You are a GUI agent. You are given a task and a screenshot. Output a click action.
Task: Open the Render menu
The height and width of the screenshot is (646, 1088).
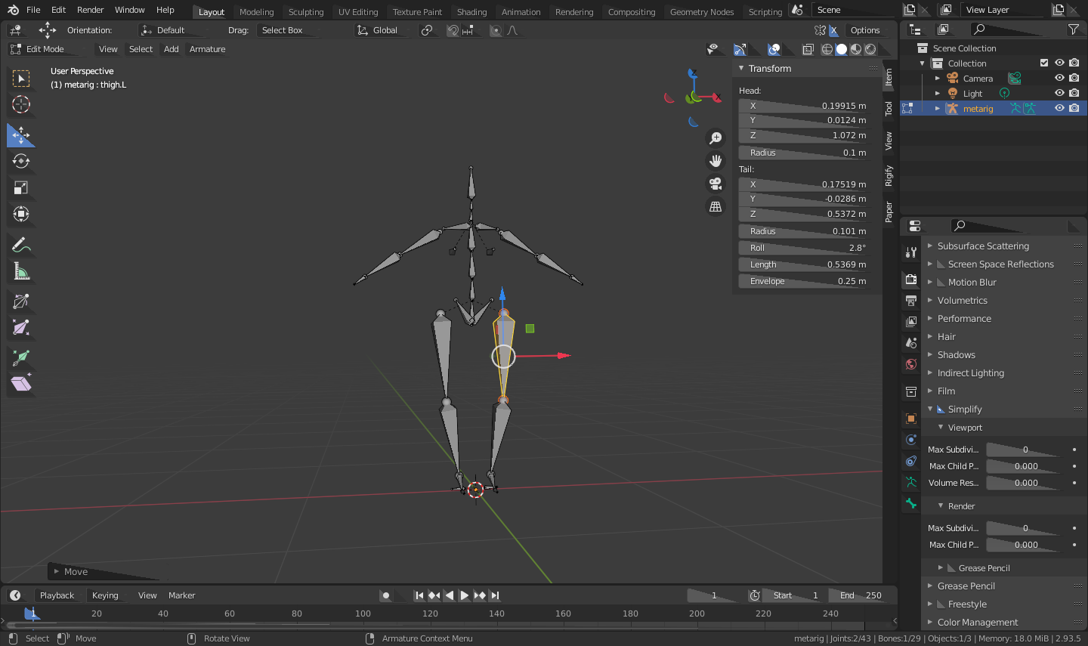pyautogui.click(x=90, y=10)
